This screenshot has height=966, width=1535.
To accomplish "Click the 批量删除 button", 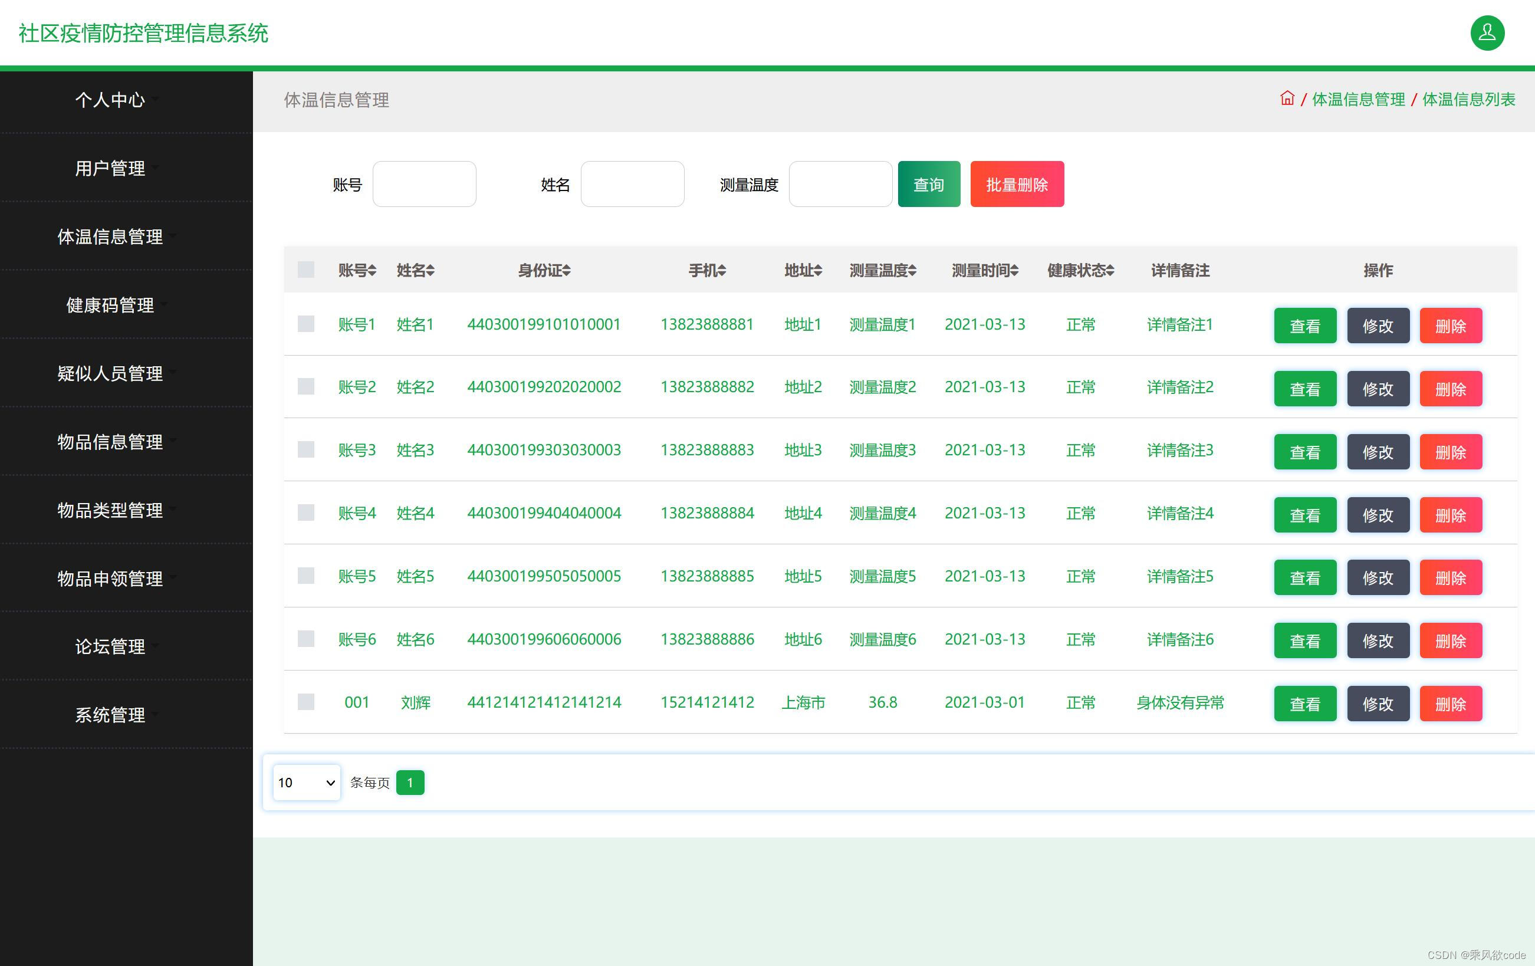I will [x=1017, y=184].
